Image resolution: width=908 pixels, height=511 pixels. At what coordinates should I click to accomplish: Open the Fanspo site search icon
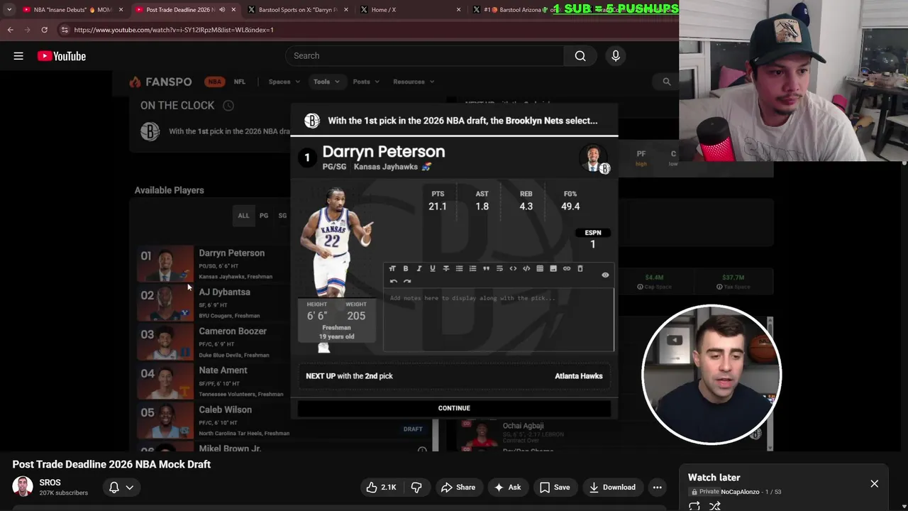point(667,82)
